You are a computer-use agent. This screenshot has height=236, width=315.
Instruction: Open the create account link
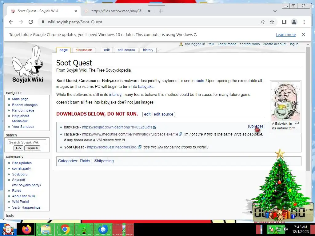pos(275,44)
